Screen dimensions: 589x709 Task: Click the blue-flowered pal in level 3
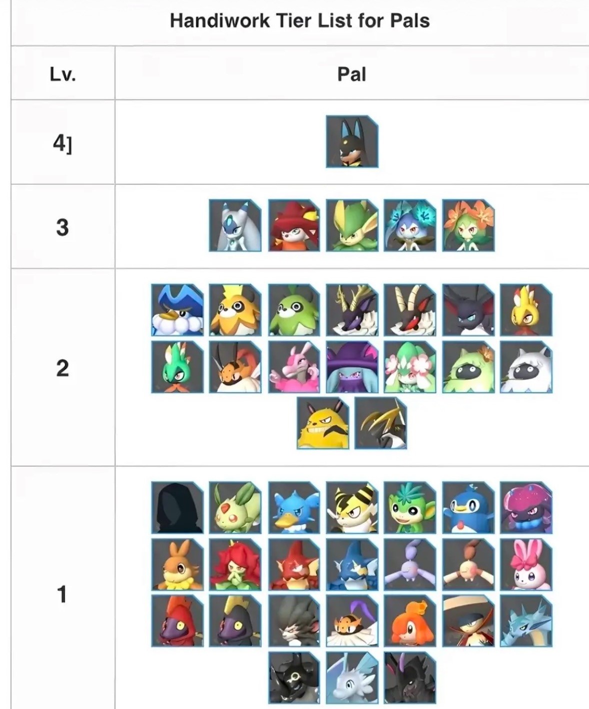tap(410, 225)
